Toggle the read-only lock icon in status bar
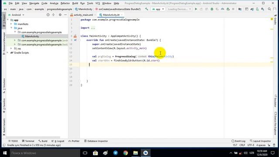Screen dimensions: 279x157 [x=269, y=145]
